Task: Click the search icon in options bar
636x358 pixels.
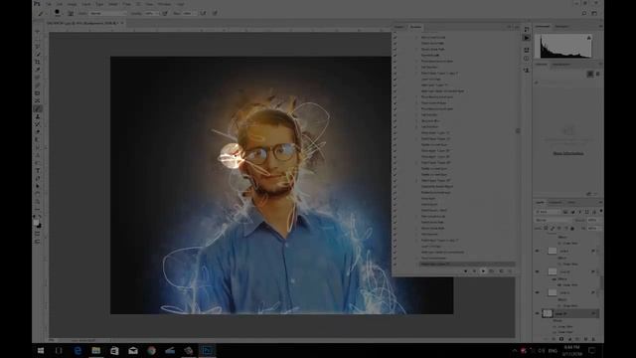Action: pyautogui.click(x=584, y=13)
